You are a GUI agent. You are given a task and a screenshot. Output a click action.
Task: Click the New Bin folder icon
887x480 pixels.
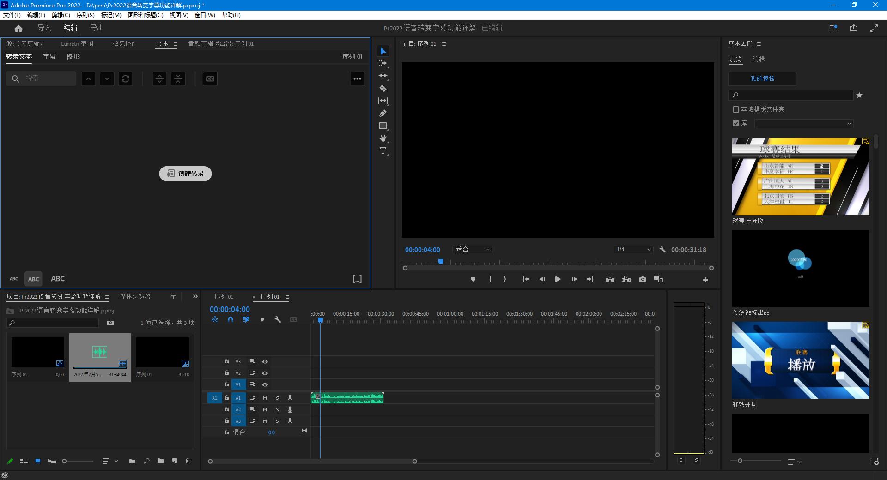pyautogui.click(x=160, y=461)
